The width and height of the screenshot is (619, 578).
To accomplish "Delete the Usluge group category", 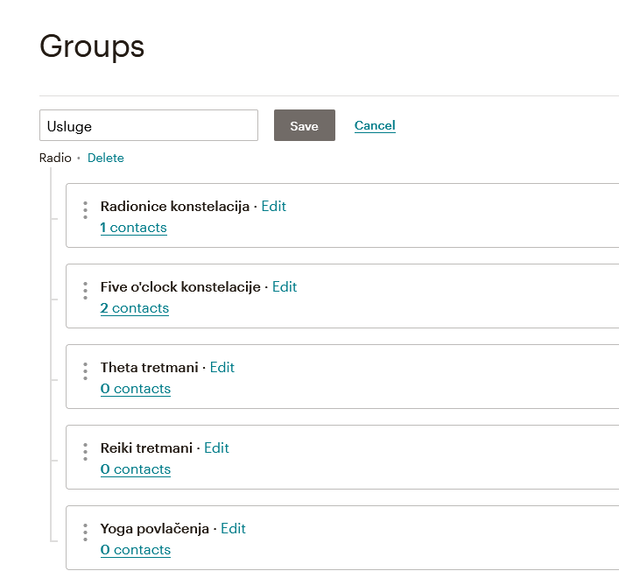I will click(x=105, y=158).
